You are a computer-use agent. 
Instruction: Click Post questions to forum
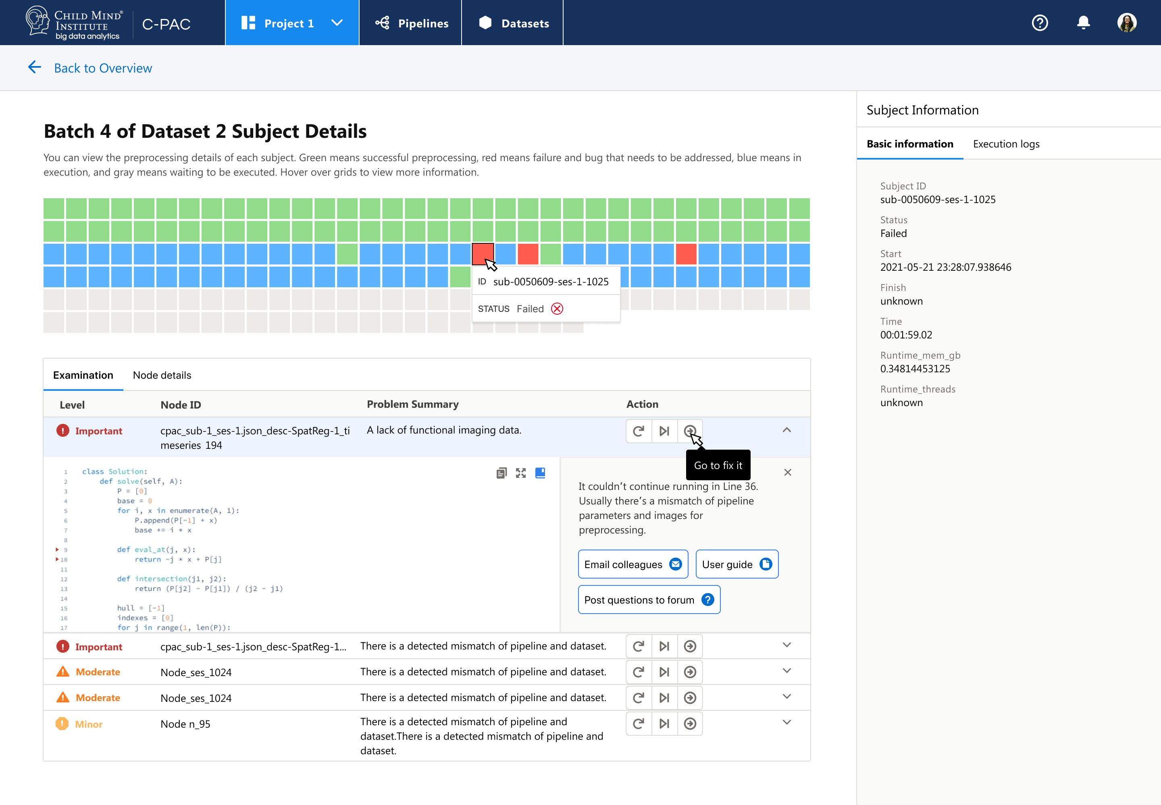(x=649, y=599)
